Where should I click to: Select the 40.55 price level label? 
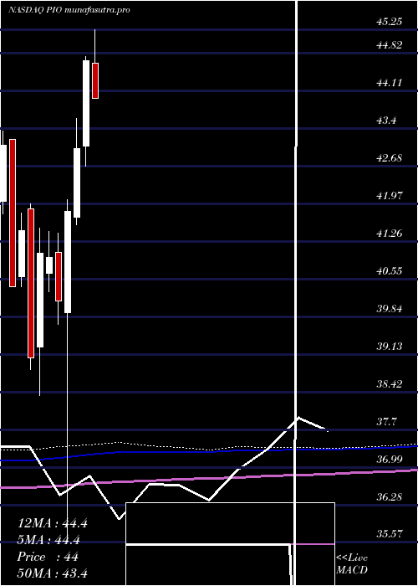[390, 271]
